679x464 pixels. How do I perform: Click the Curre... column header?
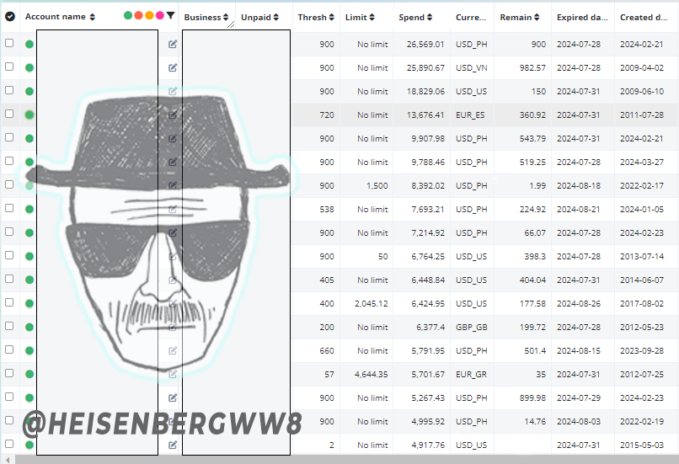click(471, 18)
